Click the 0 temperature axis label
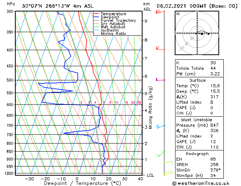Viewport: 241px width, 186px height. (x=77, y=179)
